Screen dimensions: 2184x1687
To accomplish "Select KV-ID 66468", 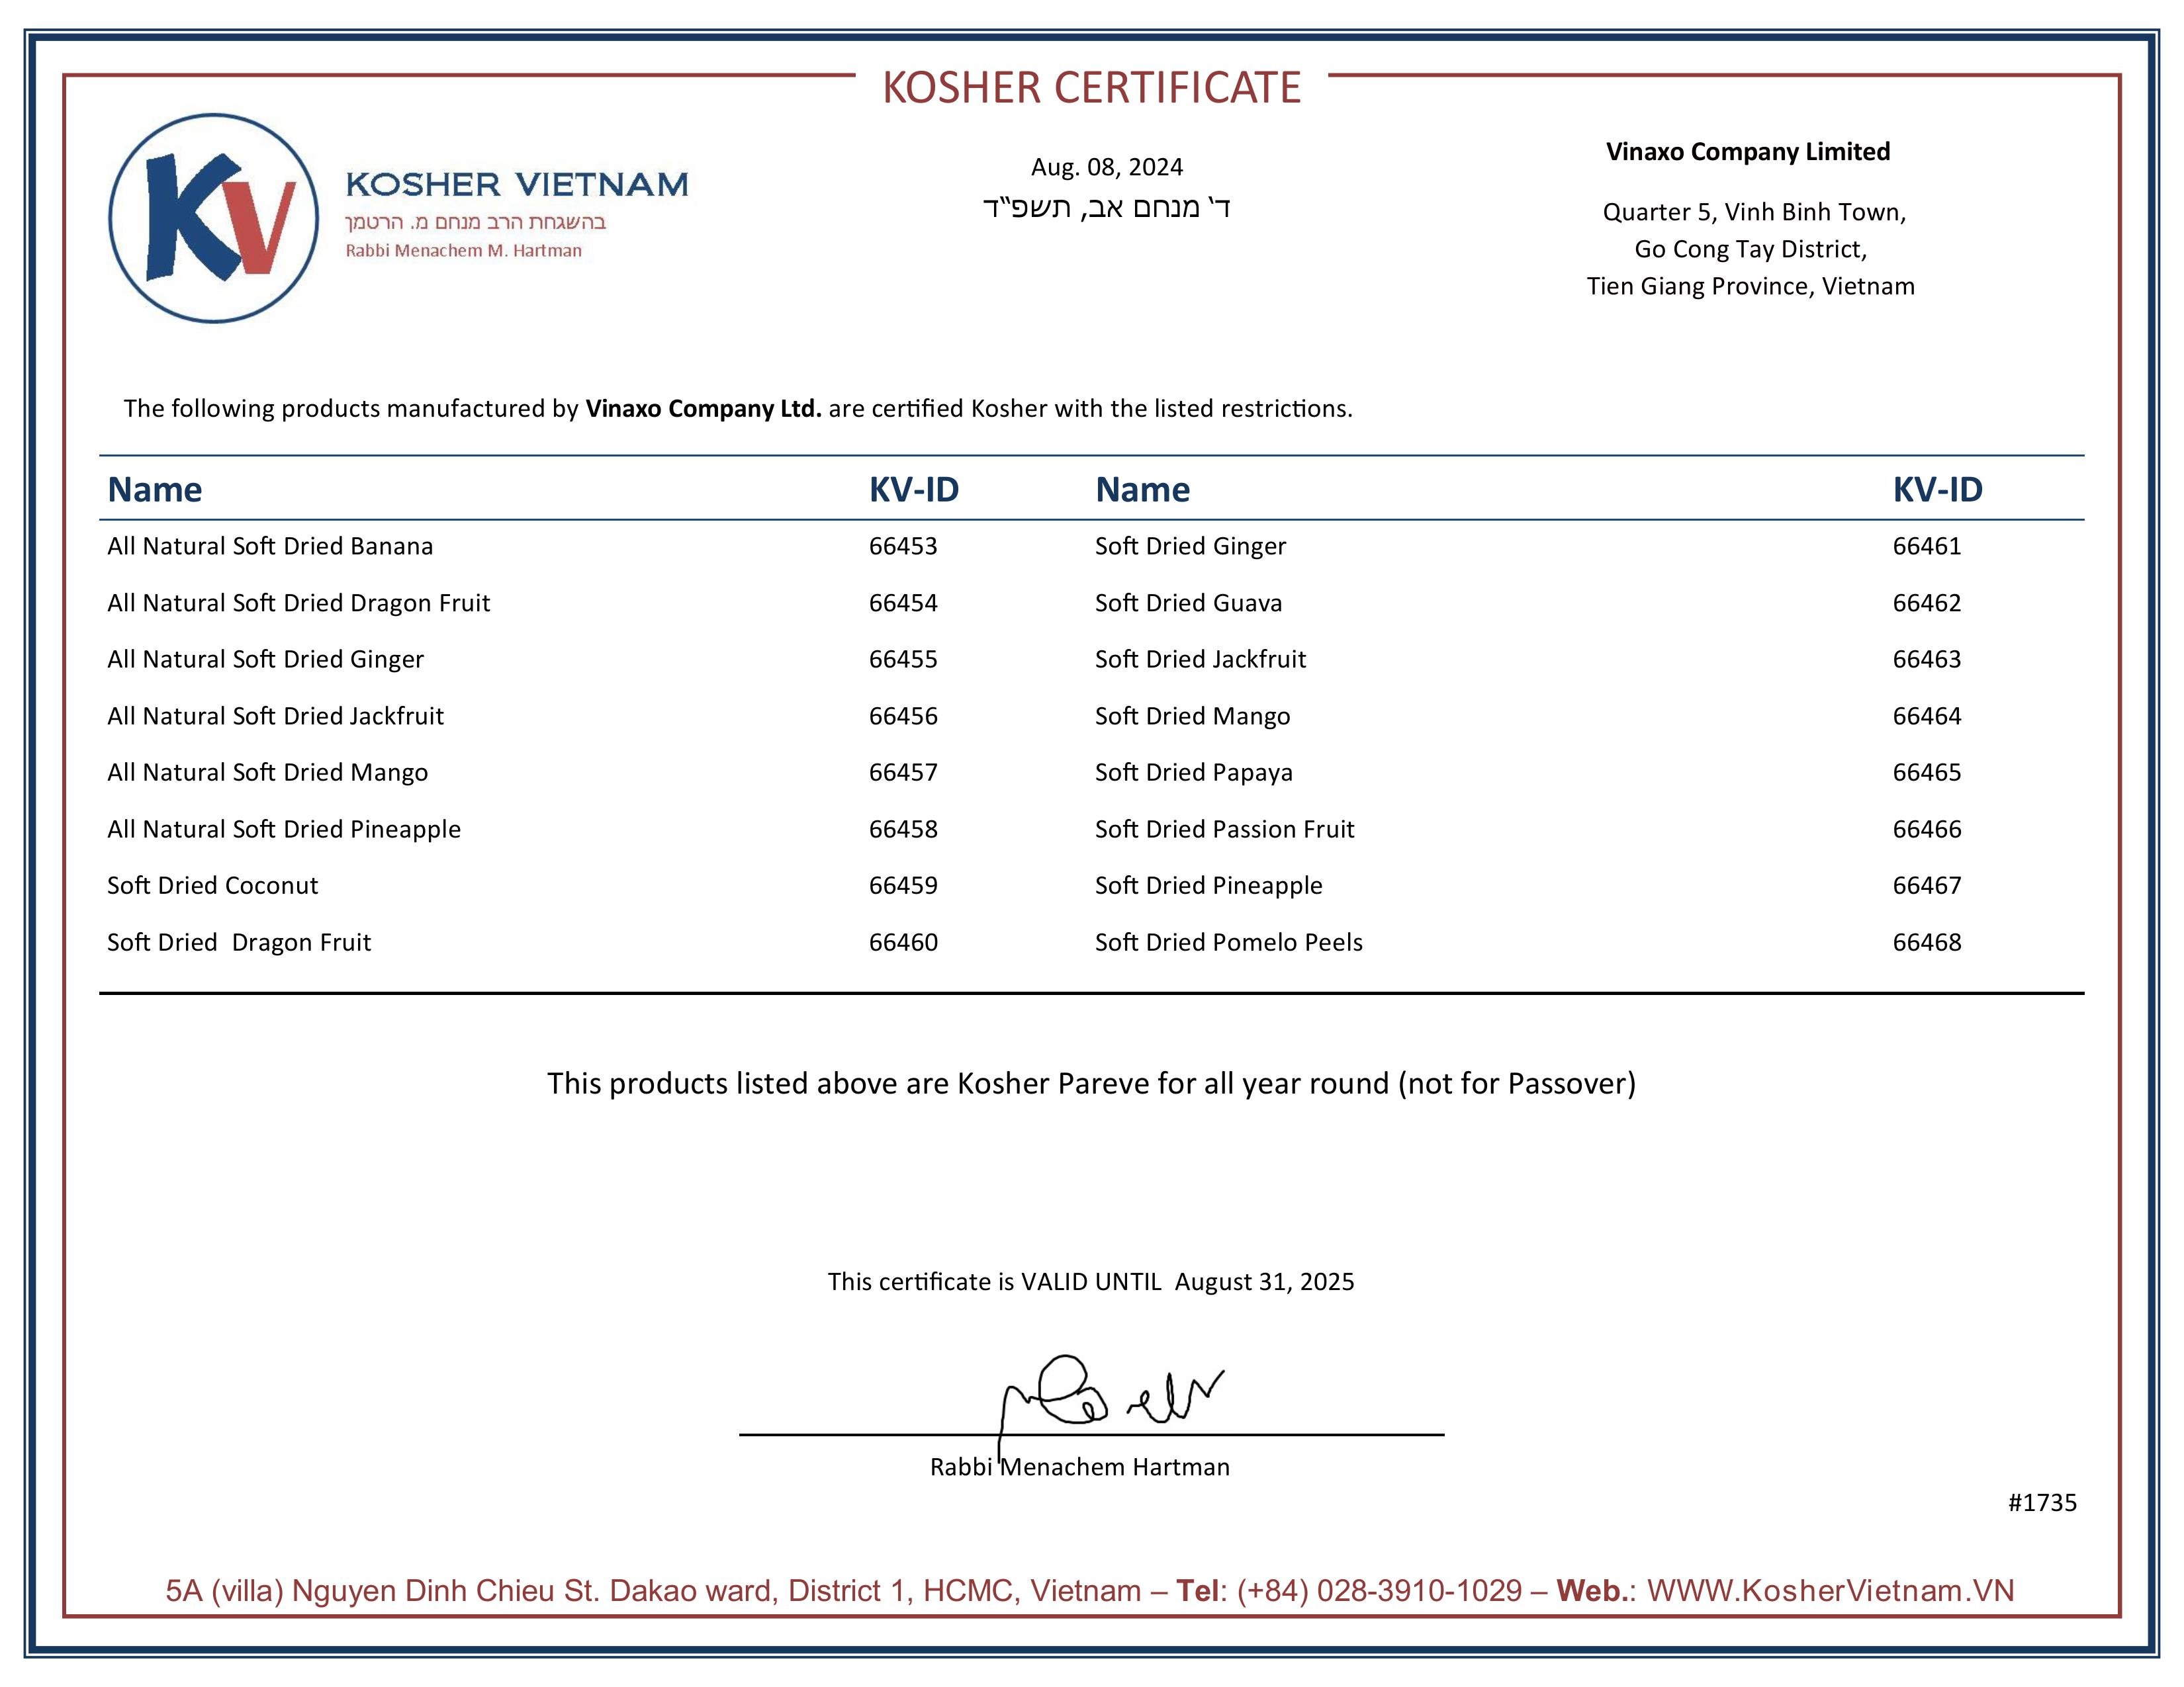I will (x=1927, y=941).
